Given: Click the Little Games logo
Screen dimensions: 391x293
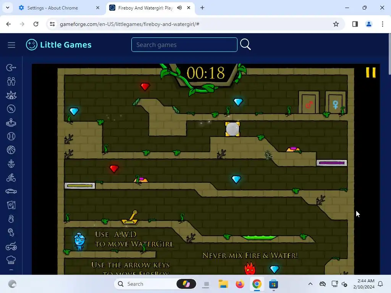Looking at the screenshot, I should tap(59, 45).
